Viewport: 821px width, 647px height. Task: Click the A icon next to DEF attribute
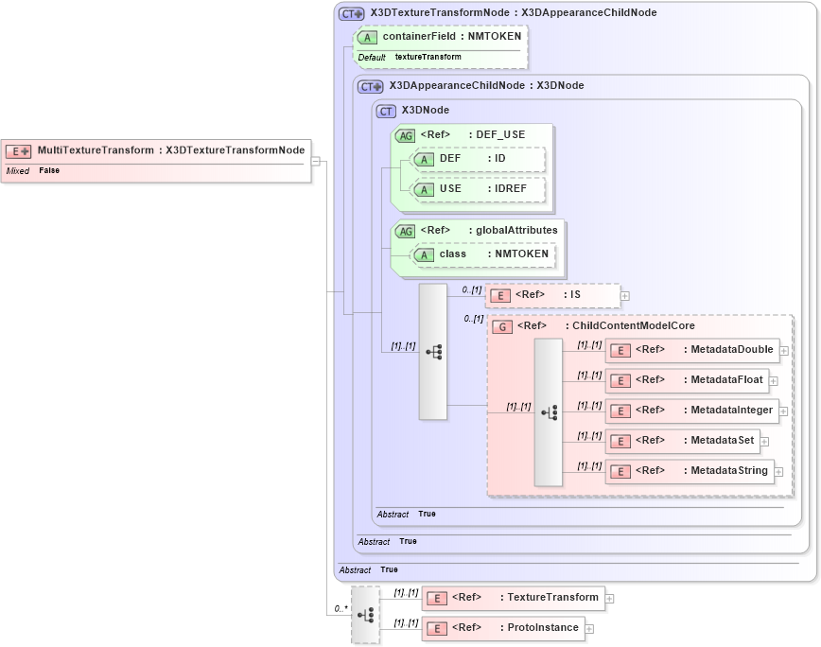[x=424, y=159]
